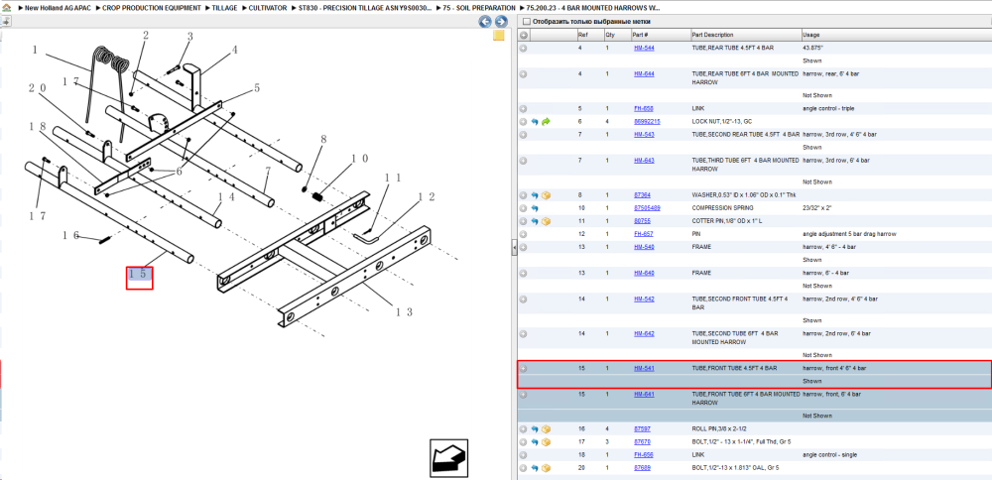Go to next illustration with right arrow

(500, 22)
